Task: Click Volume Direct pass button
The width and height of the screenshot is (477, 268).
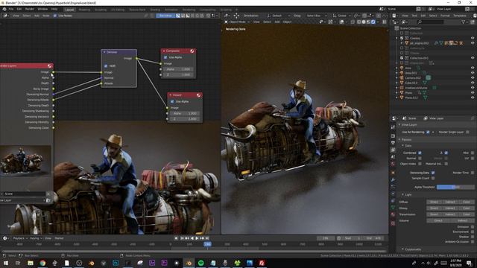Action: point(438,220)
